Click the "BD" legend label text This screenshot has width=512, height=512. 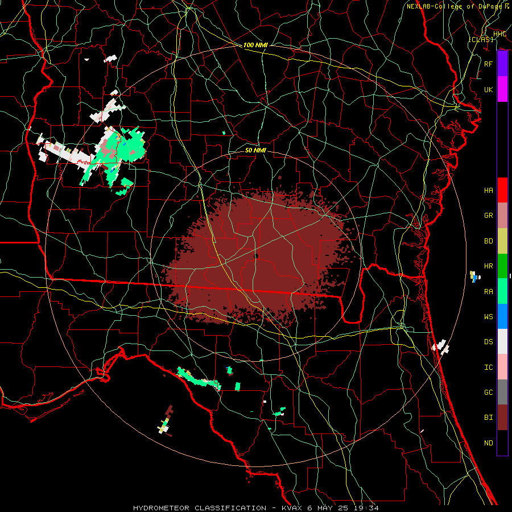pyautogui.click(x=488, y=241)
